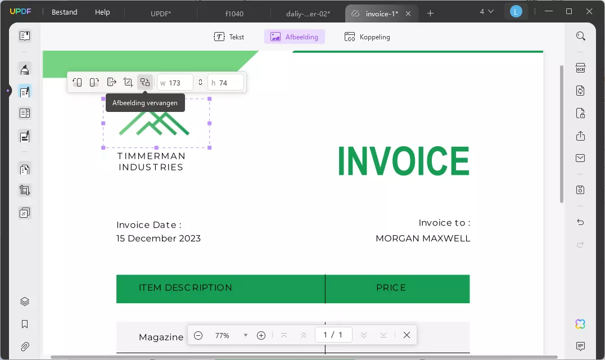This screenshot has height=360, width=605.
Task: Crop the selected image
Action: 128,82
